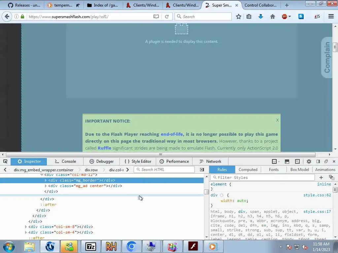Image resolution: width=338 pixels, height=253 pixels.
Task: Switch to the Console tab
Action: coord(65,161)
